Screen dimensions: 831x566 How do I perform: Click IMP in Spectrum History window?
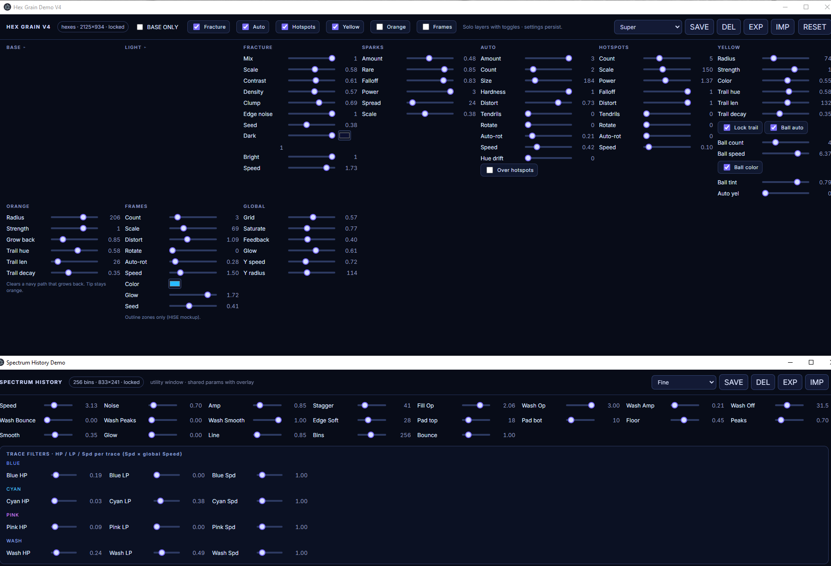(x=817, y=382)
